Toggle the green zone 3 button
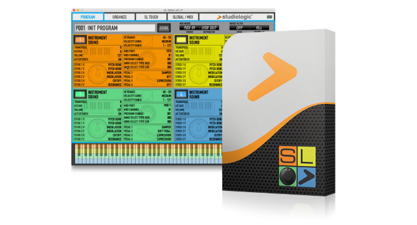 tap(81, 94)
